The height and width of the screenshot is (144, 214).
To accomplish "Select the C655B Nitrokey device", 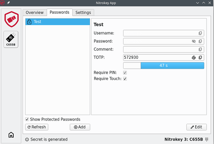I will click(11, 39).
